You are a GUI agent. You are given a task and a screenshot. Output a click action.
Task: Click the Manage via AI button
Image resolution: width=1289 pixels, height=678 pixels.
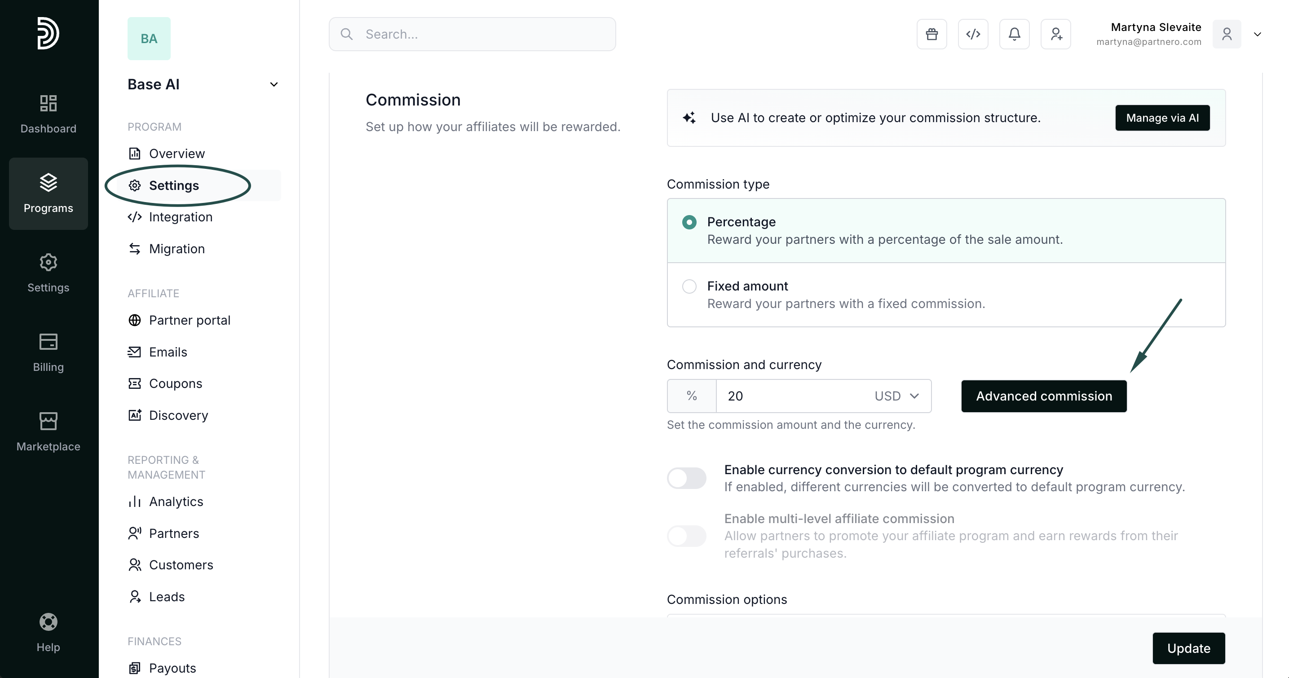click(x=1162, y=118)
